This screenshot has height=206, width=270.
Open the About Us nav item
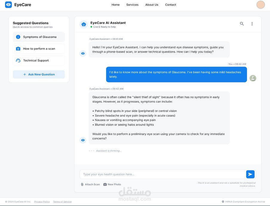click(152, 5)
